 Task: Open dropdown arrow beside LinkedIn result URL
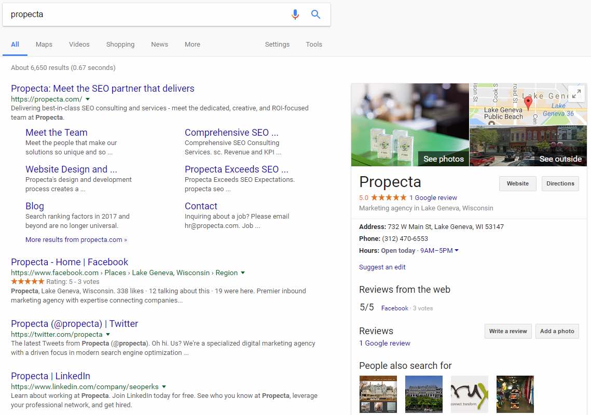[164, 387]
